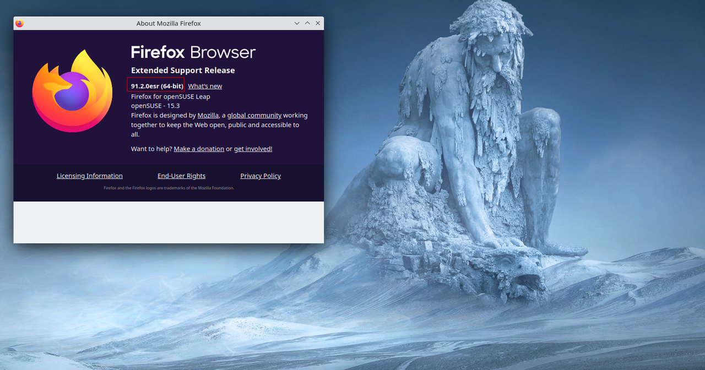Click the About Mozilla Firefox title text
Viewport: 705px width, 370px height.
click(169, 24)
